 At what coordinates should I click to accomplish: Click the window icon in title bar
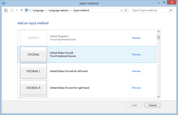point(4,3)
